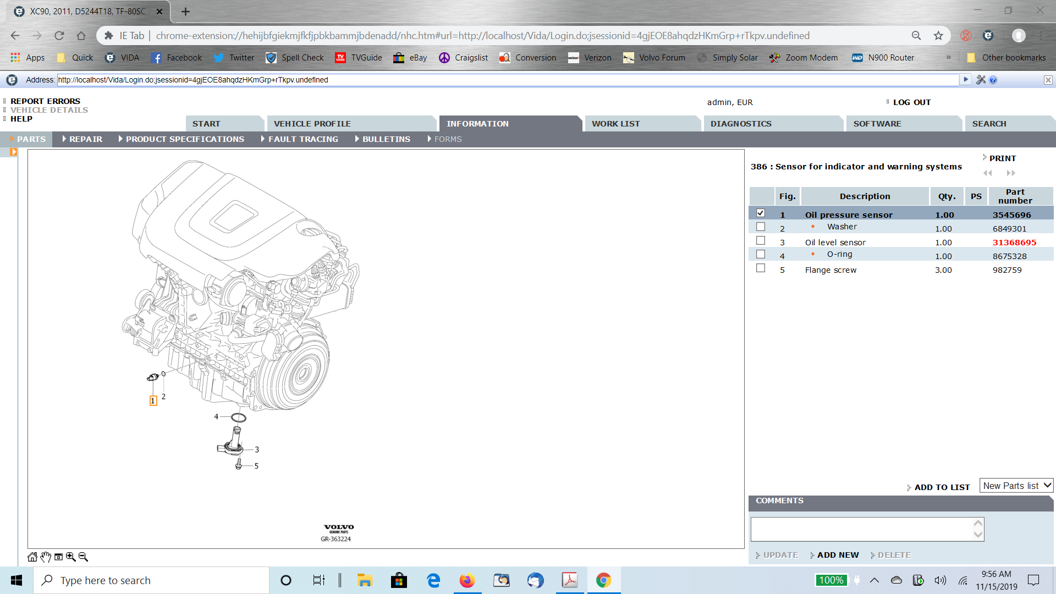Click the ADD TO LIST link
Viewport: 1056px width, 594px height.
click(942, 487)
